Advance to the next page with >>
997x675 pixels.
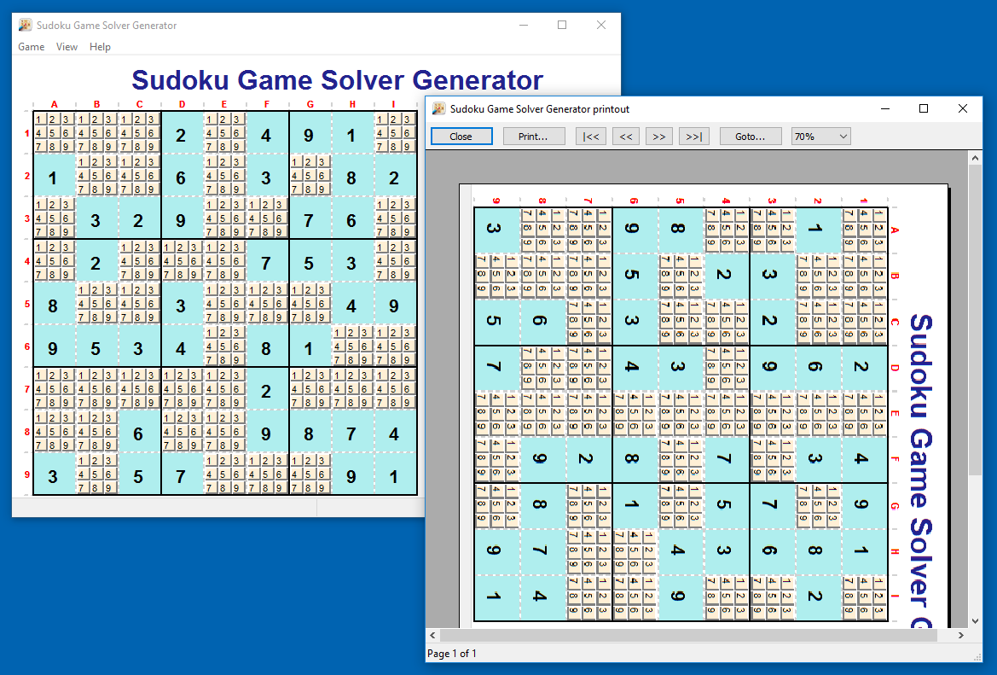[658, 136]
